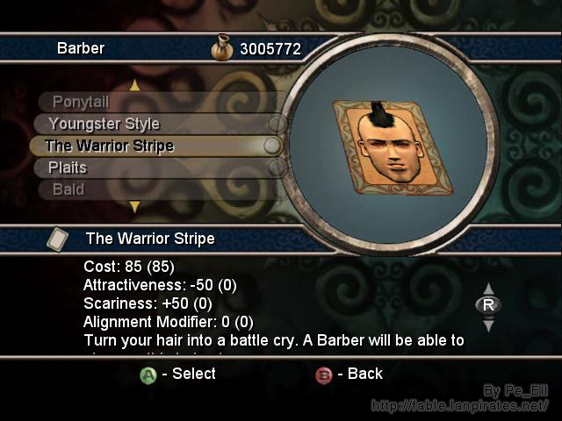
Task: Click the yellow up arrow above the hairstyle list
Action: point(134,85)
